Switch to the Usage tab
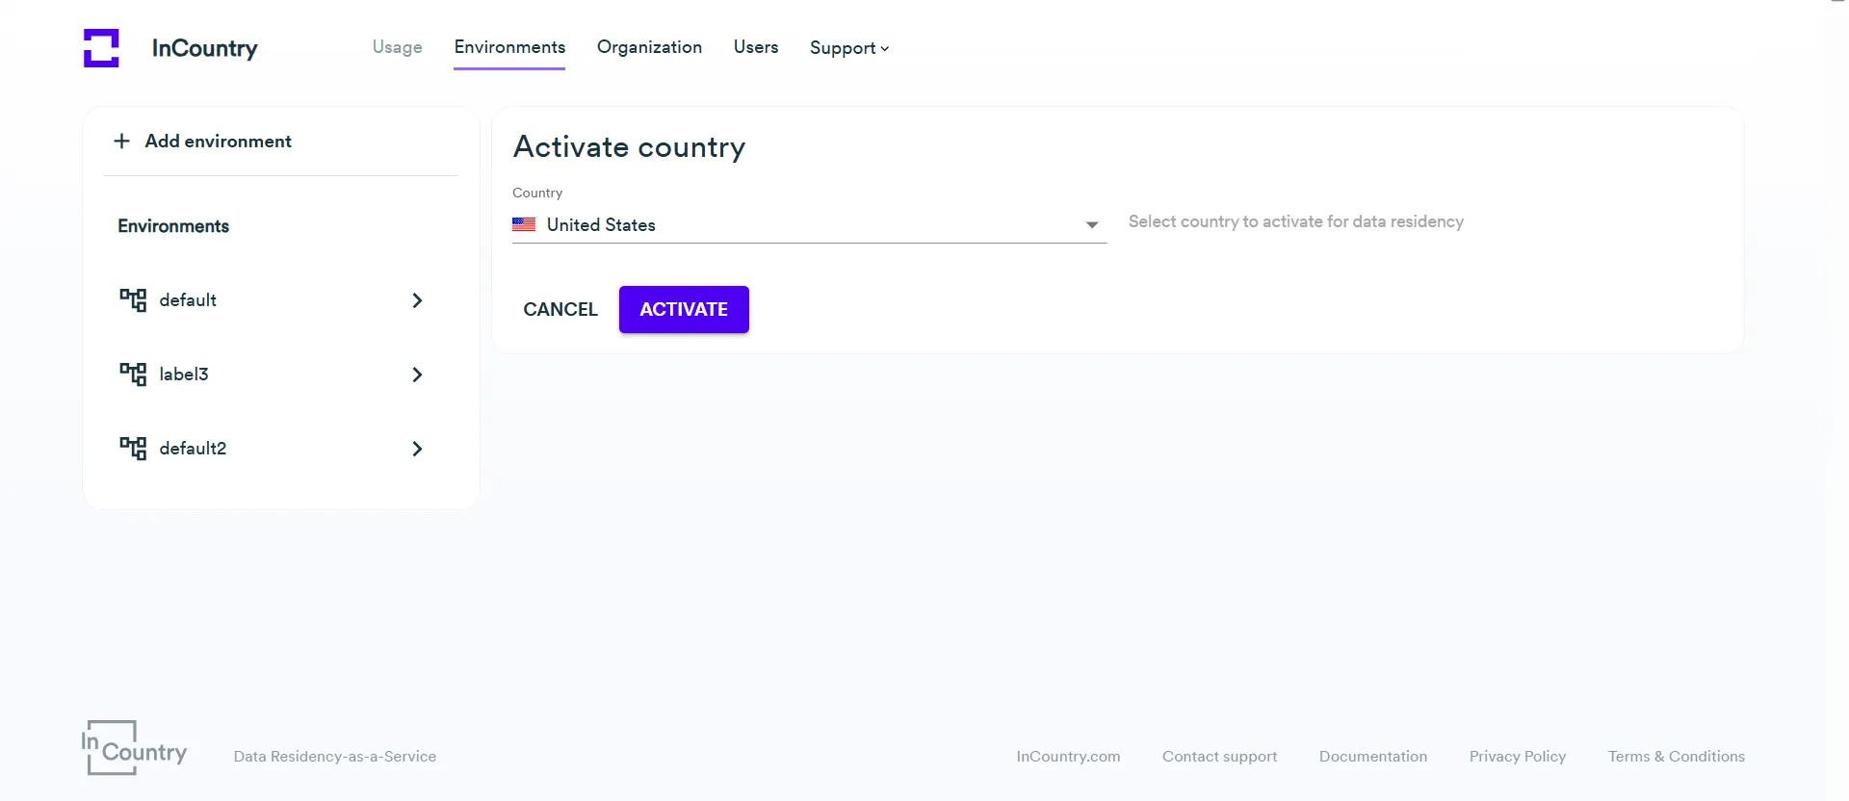The image size is (1849, 801). click(397, 47)
